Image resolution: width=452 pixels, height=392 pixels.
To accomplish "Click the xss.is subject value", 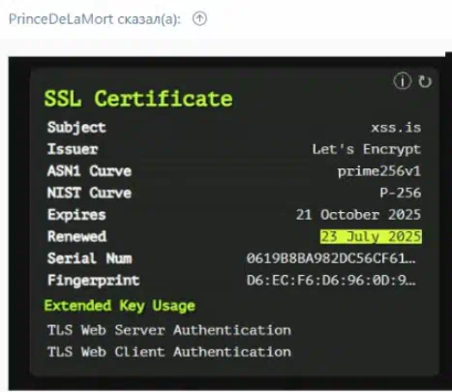I will [396, 128].
